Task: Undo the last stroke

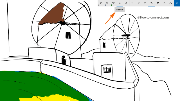Action: point(132,3)
